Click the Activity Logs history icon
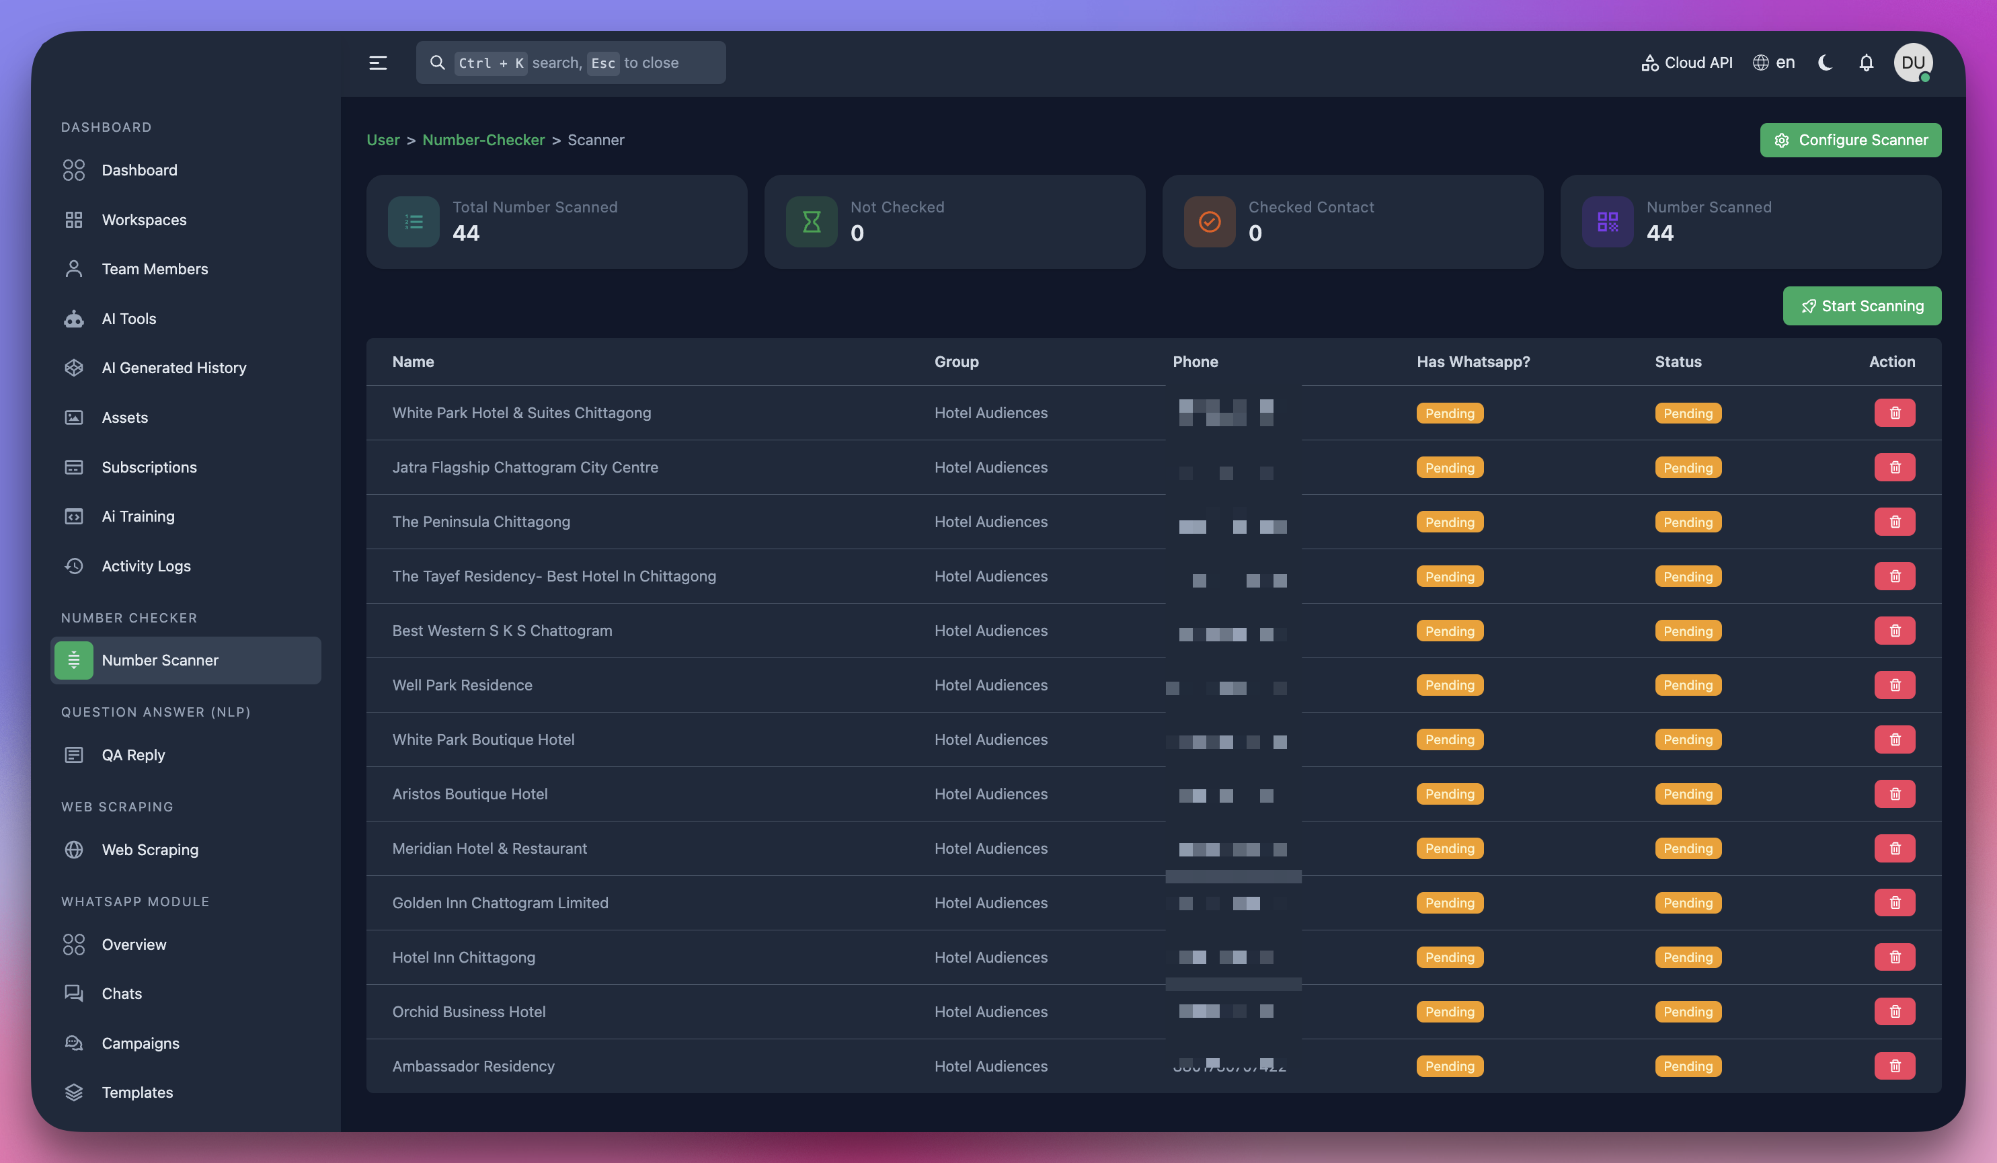This screenshot has height=1163, width=1997. point(74,565)
